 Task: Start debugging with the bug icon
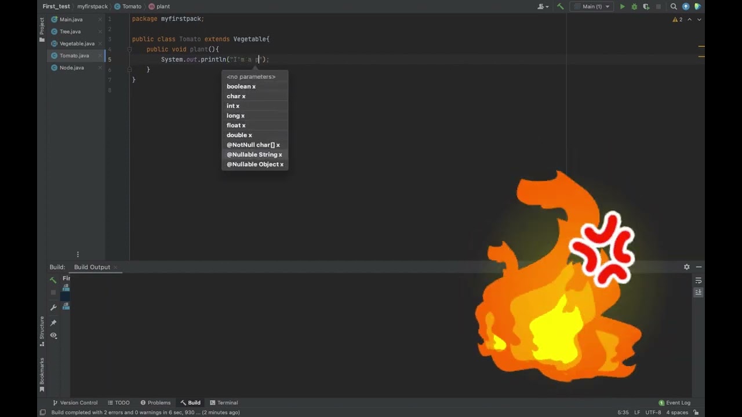click(634, 6)
